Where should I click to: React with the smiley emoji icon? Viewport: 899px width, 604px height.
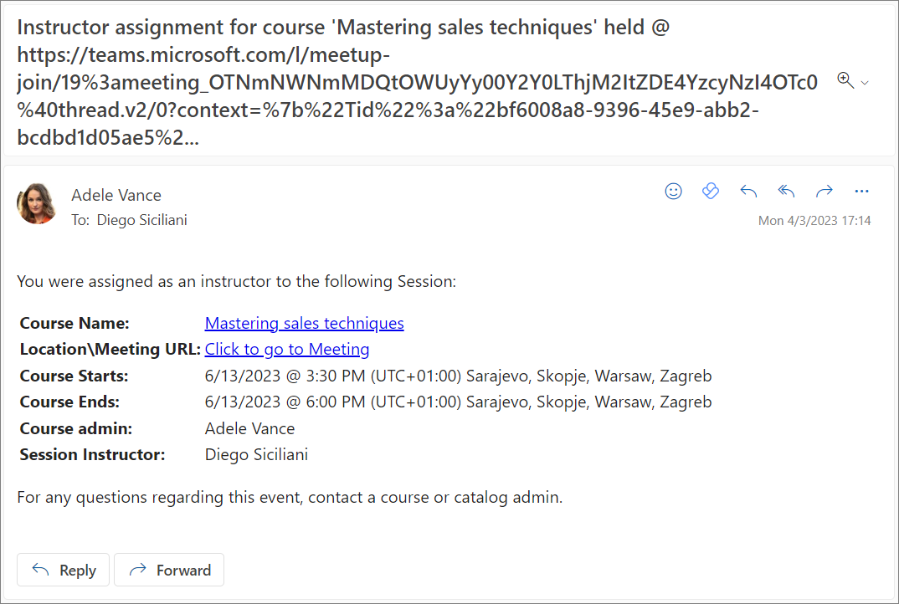pos(673,192)
